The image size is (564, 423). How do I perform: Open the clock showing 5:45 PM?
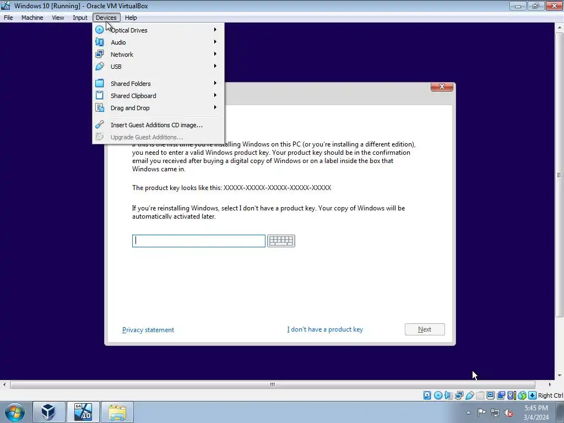(x=536, y=412)
